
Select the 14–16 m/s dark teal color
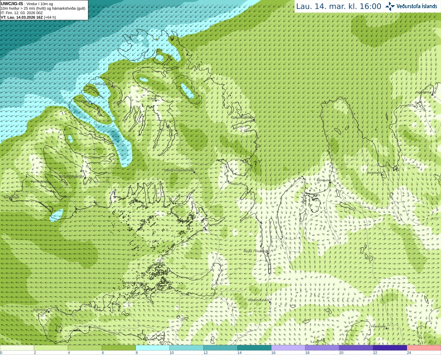(254, 348)
